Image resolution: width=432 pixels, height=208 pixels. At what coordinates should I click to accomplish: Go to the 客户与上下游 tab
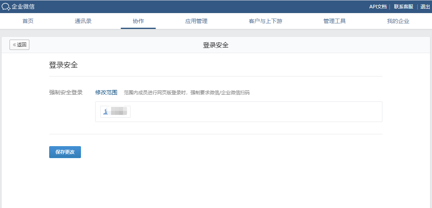point(265,21)
